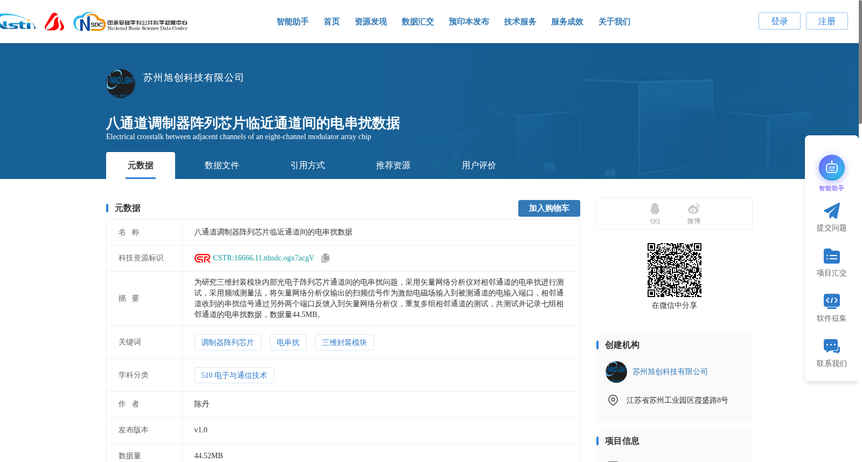The image size is (862, 462).
Task: Click keyword tag 电串扰
Action: pos(288,342)
